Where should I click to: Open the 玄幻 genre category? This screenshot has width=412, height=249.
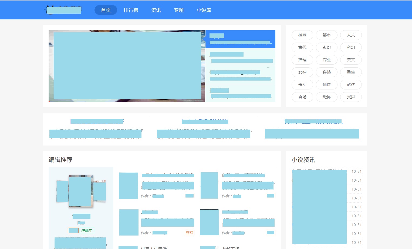click(326, 47)
